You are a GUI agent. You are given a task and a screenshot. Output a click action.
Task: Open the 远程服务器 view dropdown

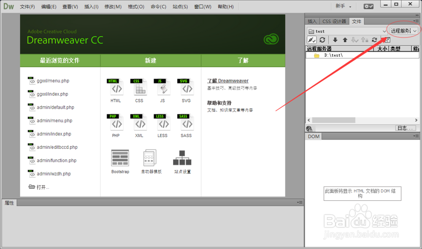pos(404,31)
